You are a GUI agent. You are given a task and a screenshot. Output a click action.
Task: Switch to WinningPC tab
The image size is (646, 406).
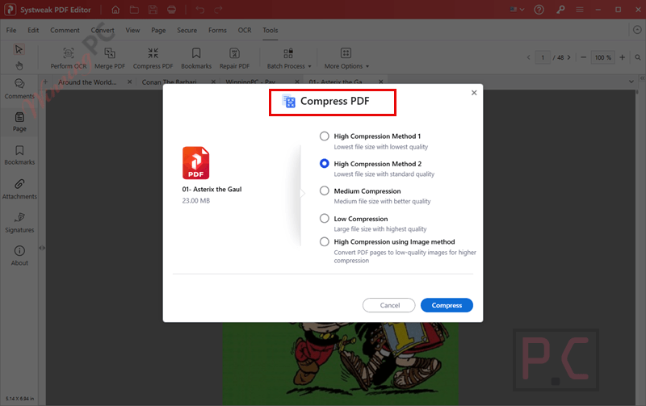[x=250, y=82]
